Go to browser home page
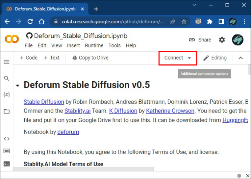251x179 pixels. 41,21
